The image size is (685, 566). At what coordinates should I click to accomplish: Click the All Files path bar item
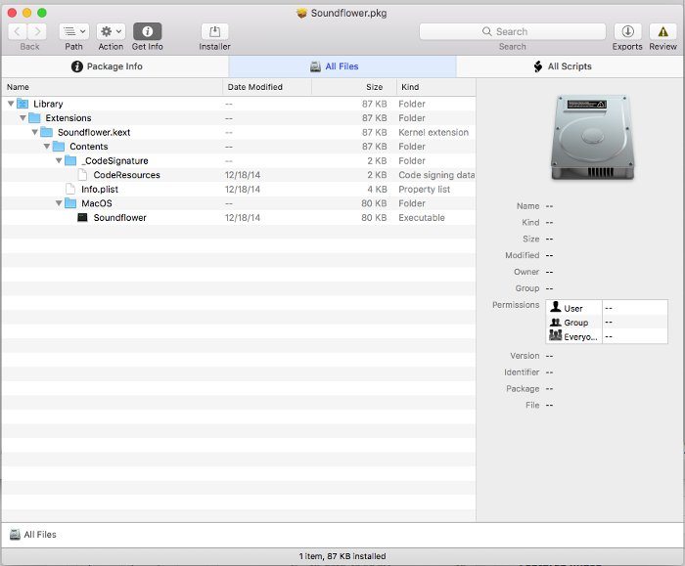pos(33,534)
